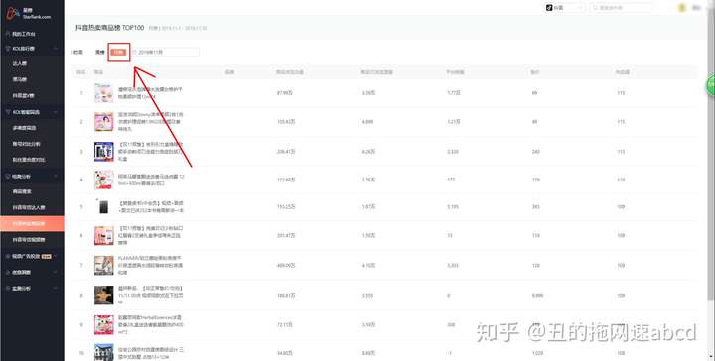
Task: Expand the last sidebar section chevron
Action: point(56,289)
